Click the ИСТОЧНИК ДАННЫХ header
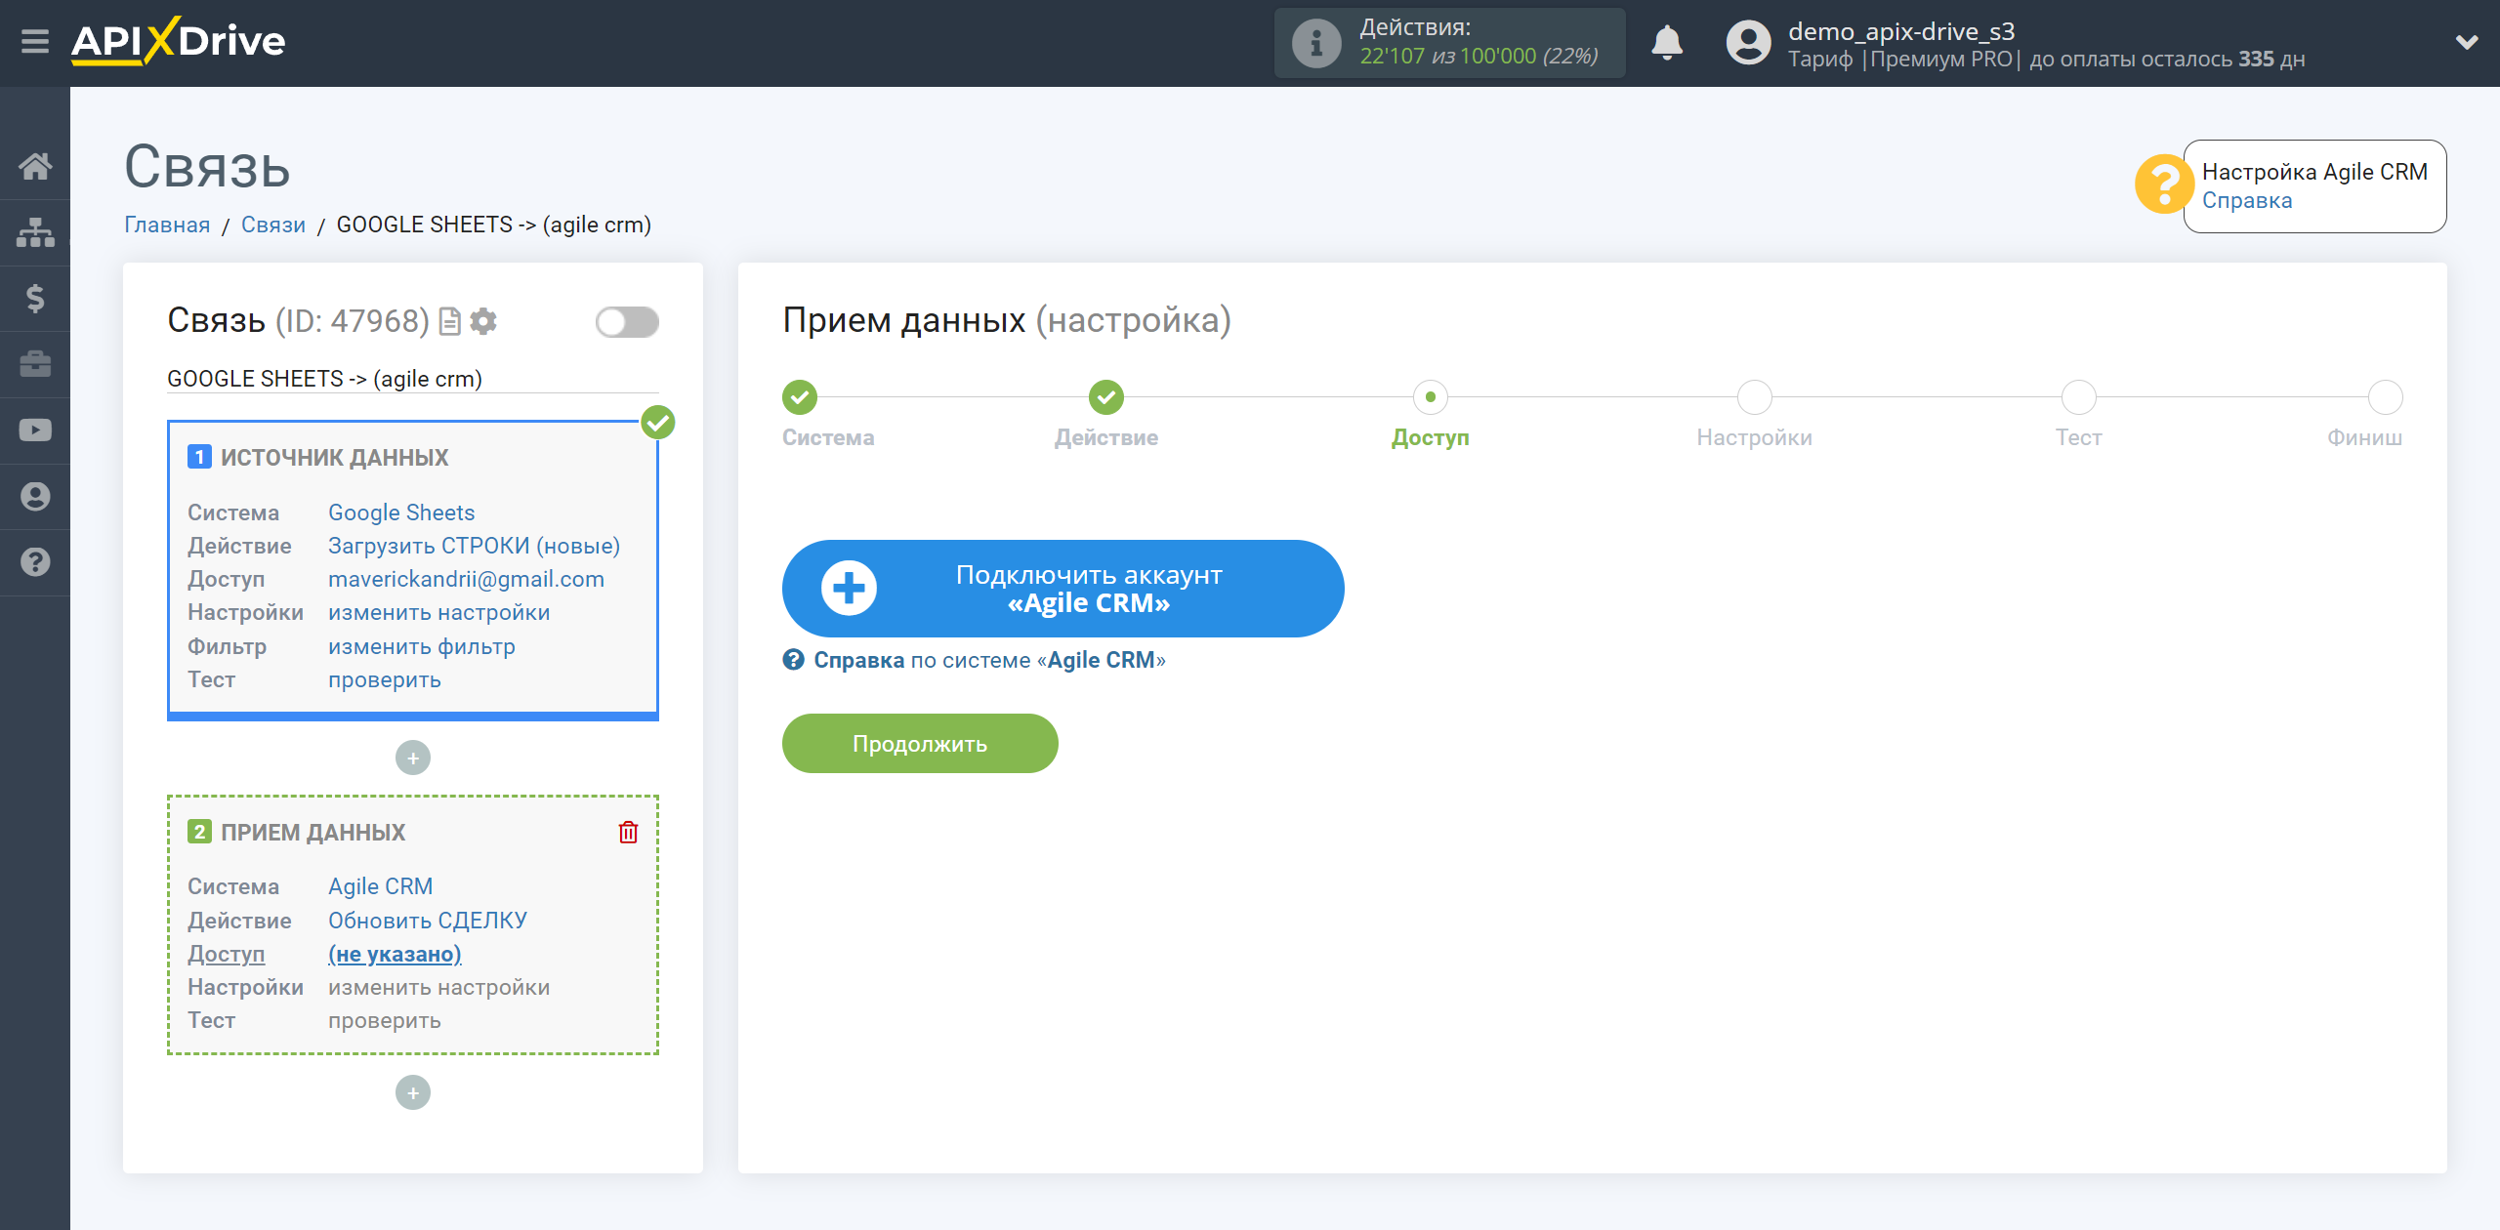This screenshot has width=2500, height=1230. 334,458
